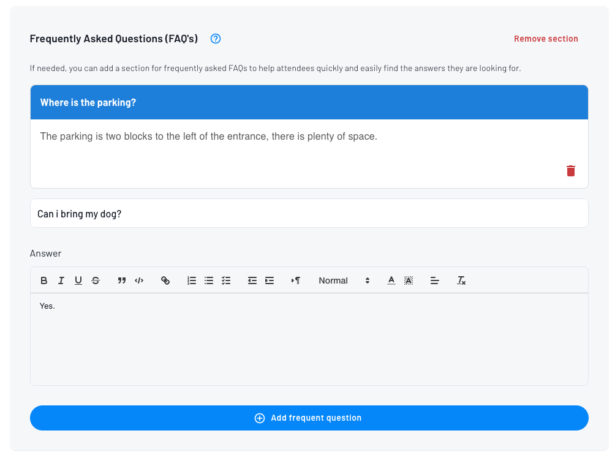Increase indent of the text
615x455 pixels.
click(270, 280)
